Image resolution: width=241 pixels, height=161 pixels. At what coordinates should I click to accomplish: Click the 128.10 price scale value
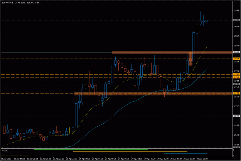pyautogui.click(x=236, y=45)
